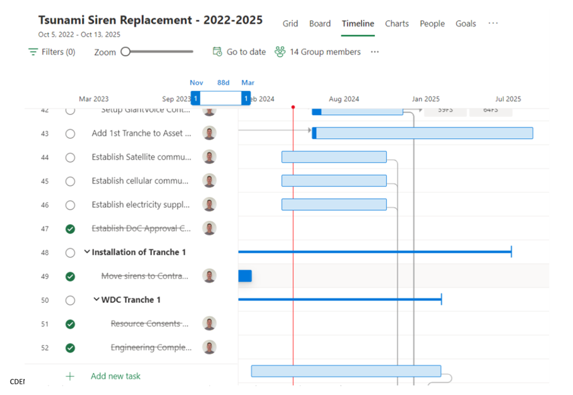Mark Installation of Tranche 1 as complete
The image size is (573, 395).
tap(70, 252)
